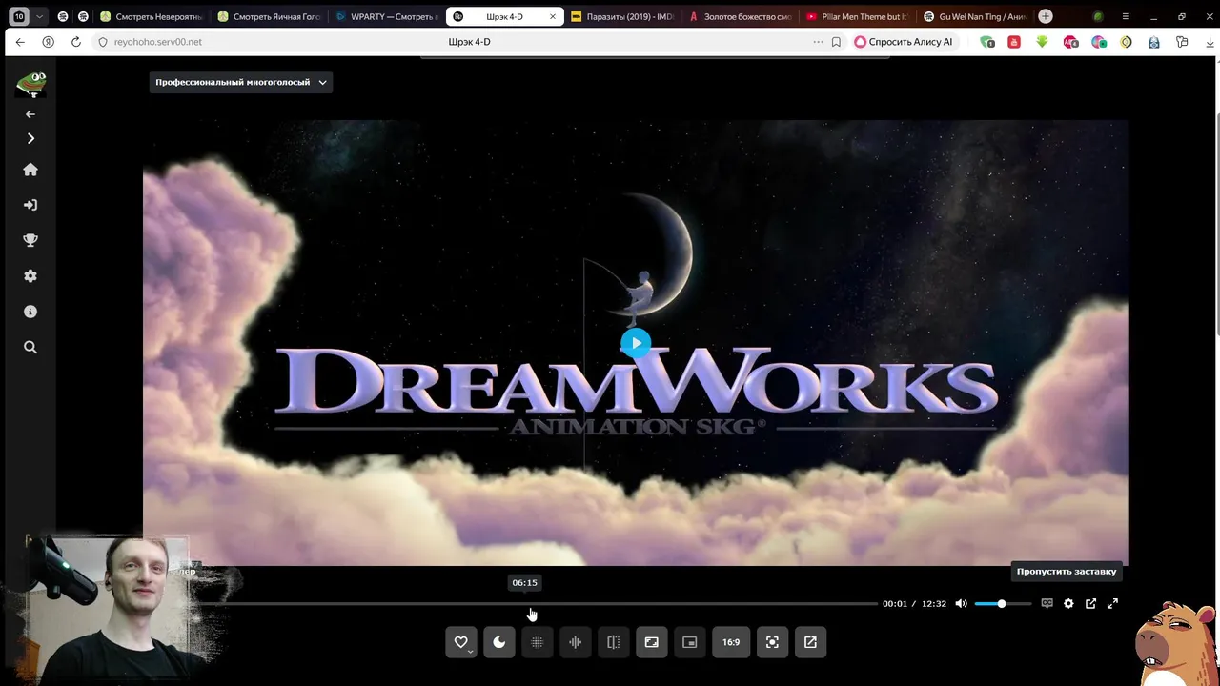Click 'Спросить Алису AI' button
The image size is (1220, 686).
click(904, 42)
